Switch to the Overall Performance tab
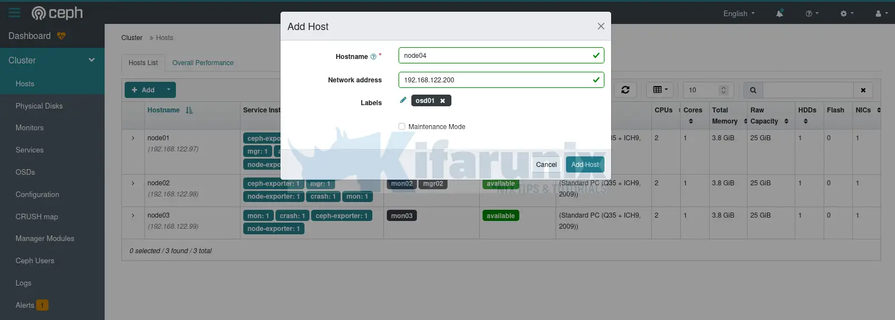The height and width of the screenshot is (320, 895). pos(203,63)
